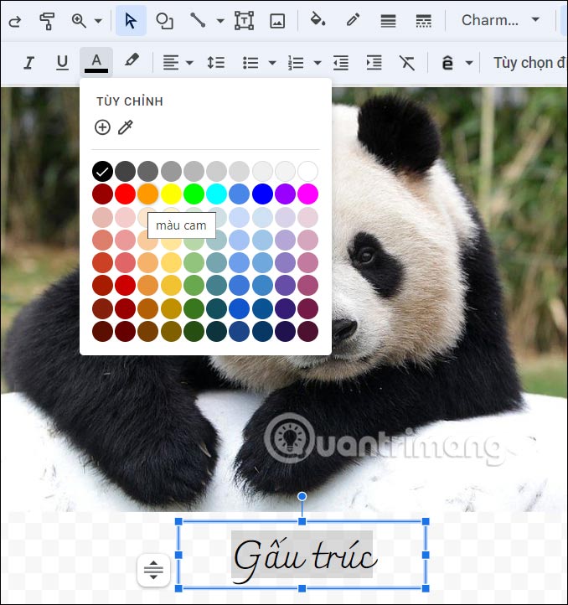The width and height of the screenshot is (568, 605).
Task: Pick the checked black color swatch
Action: [x=102, y=171]
